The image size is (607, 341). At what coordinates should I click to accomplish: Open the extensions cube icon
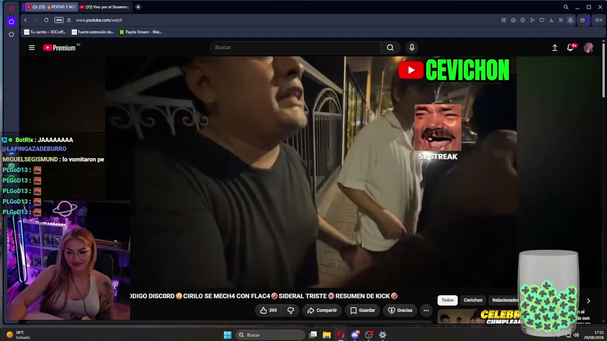[x=583, y=20]
